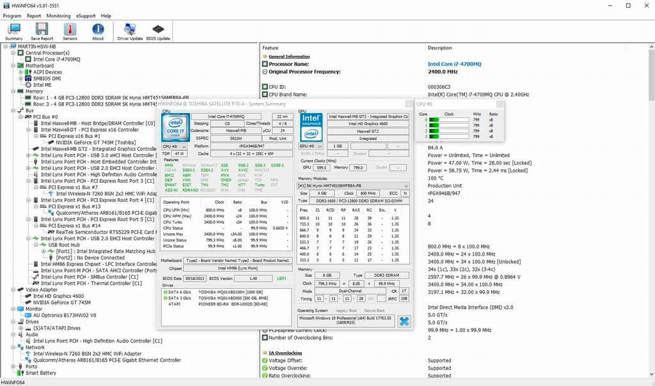655x386 pixels.
Task: Open the Summary view from the toolbar
Action: 13,28
